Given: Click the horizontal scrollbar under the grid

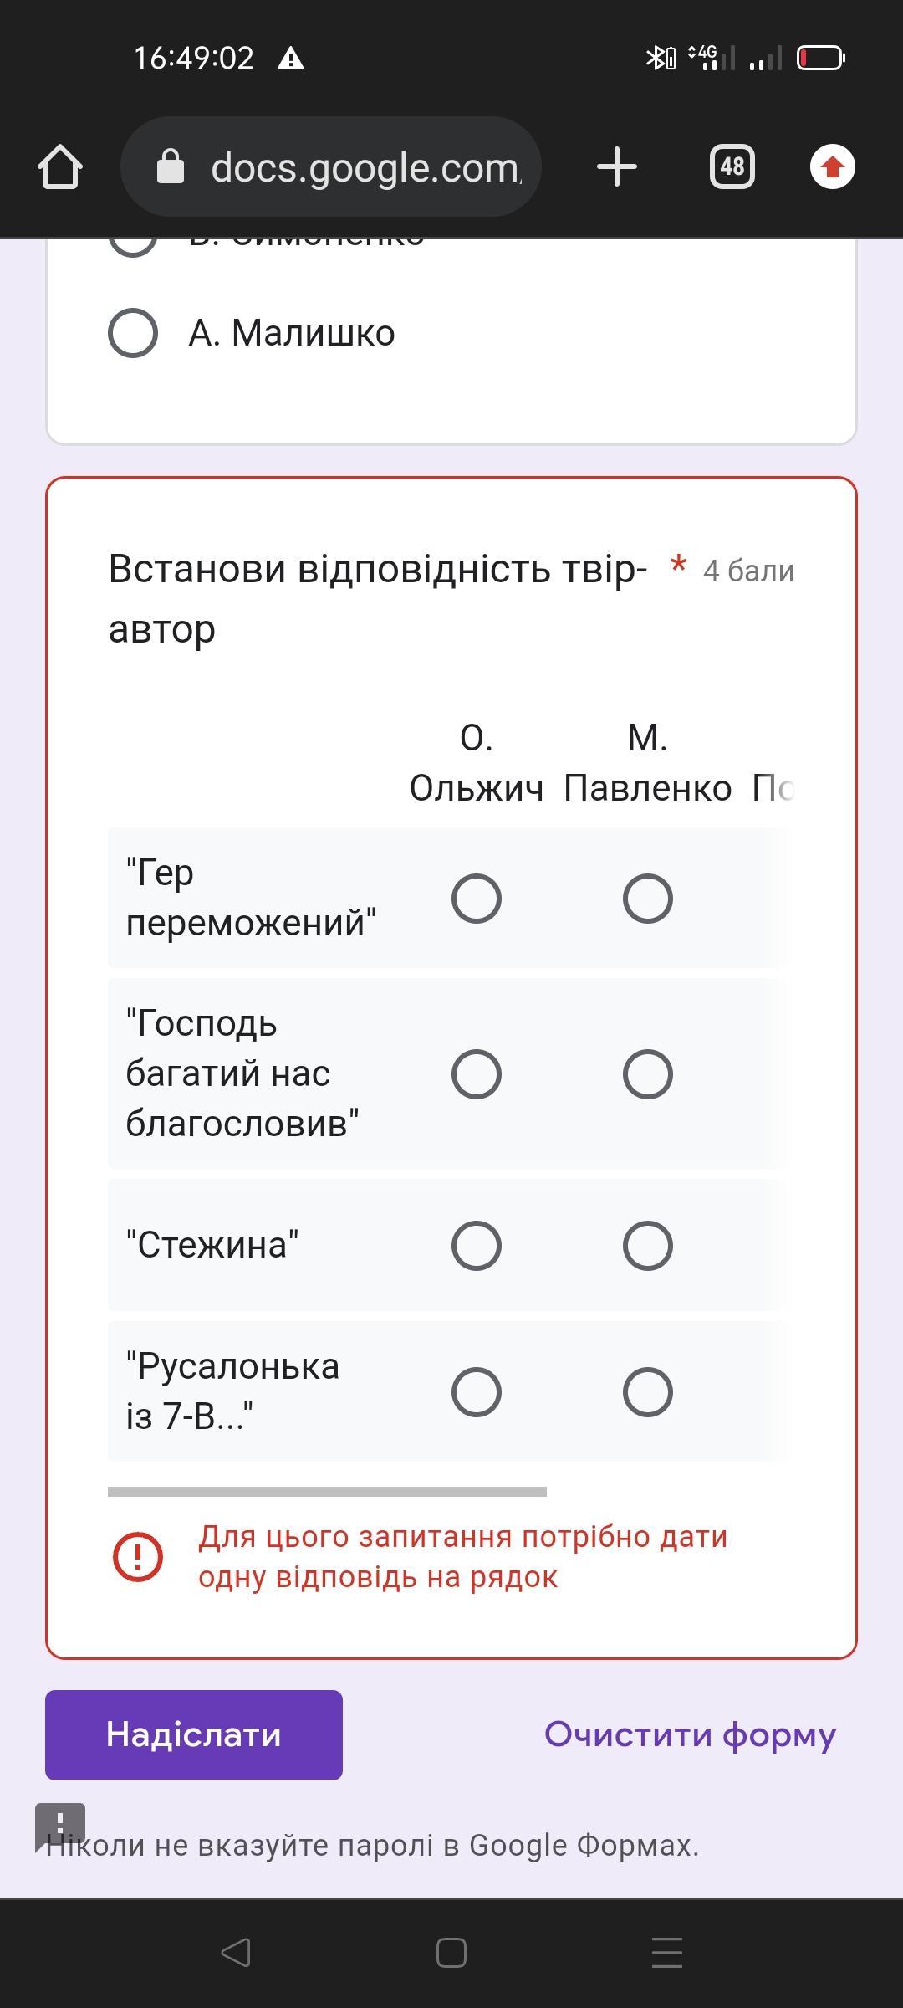Looking at the screenshot, I should 327,1492.
